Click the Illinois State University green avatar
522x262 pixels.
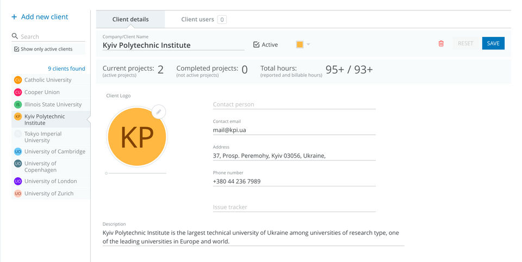click(18, 104)
